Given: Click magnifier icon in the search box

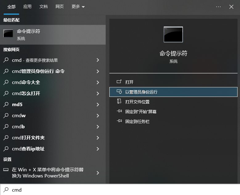Looking at the screenshot, I should point(6,190).
